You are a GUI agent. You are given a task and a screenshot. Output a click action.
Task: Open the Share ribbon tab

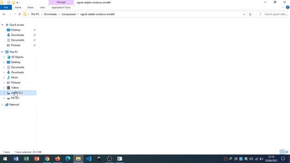pos(30,7)
